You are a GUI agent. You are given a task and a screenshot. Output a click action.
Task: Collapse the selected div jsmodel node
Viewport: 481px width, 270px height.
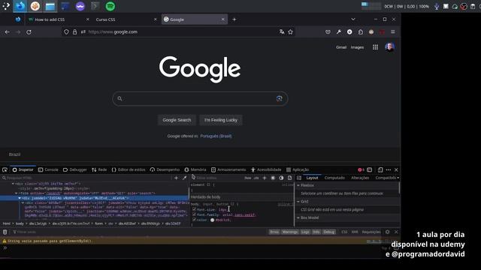pos(20,198)
